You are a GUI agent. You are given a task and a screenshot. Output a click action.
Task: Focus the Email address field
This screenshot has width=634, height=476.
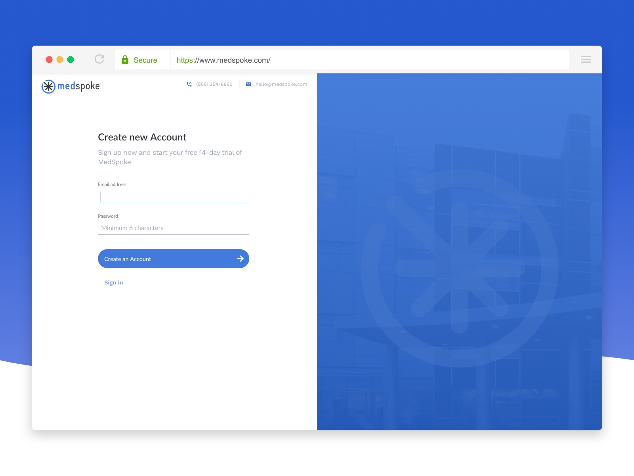[174, 196]
